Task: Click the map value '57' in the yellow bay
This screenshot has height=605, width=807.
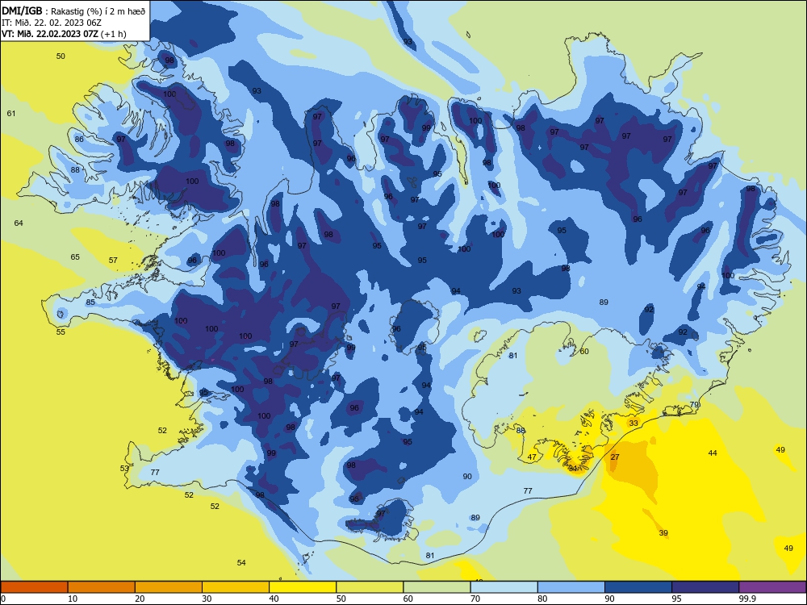Action: pyautogui.click(x=113, y=260)
